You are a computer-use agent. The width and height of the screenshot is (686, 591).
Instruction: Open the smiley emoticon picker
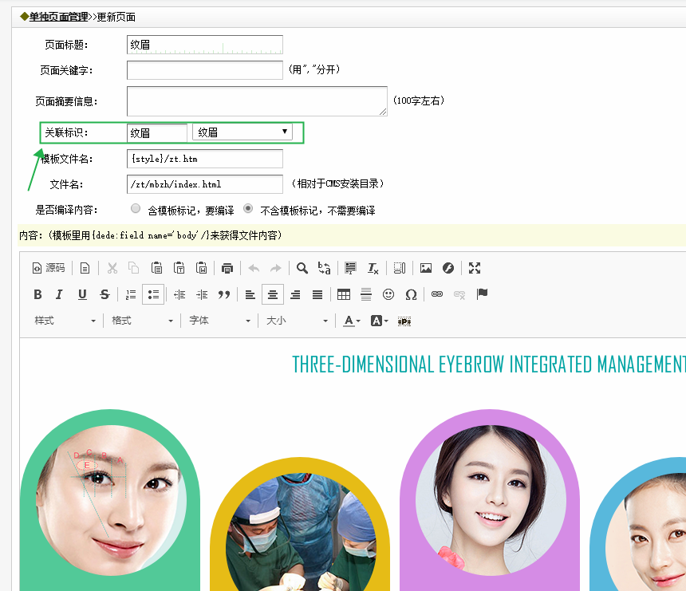coord(388,294)
